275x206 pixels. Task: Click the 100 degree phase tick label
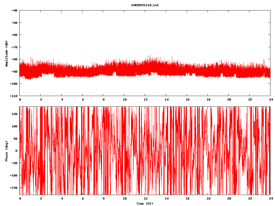pyautogui.click(x=15, y=126)
